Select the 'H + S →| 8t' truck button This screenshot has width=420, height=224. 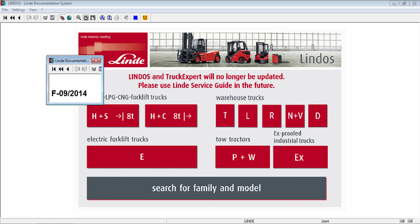[x=113, y=116]
